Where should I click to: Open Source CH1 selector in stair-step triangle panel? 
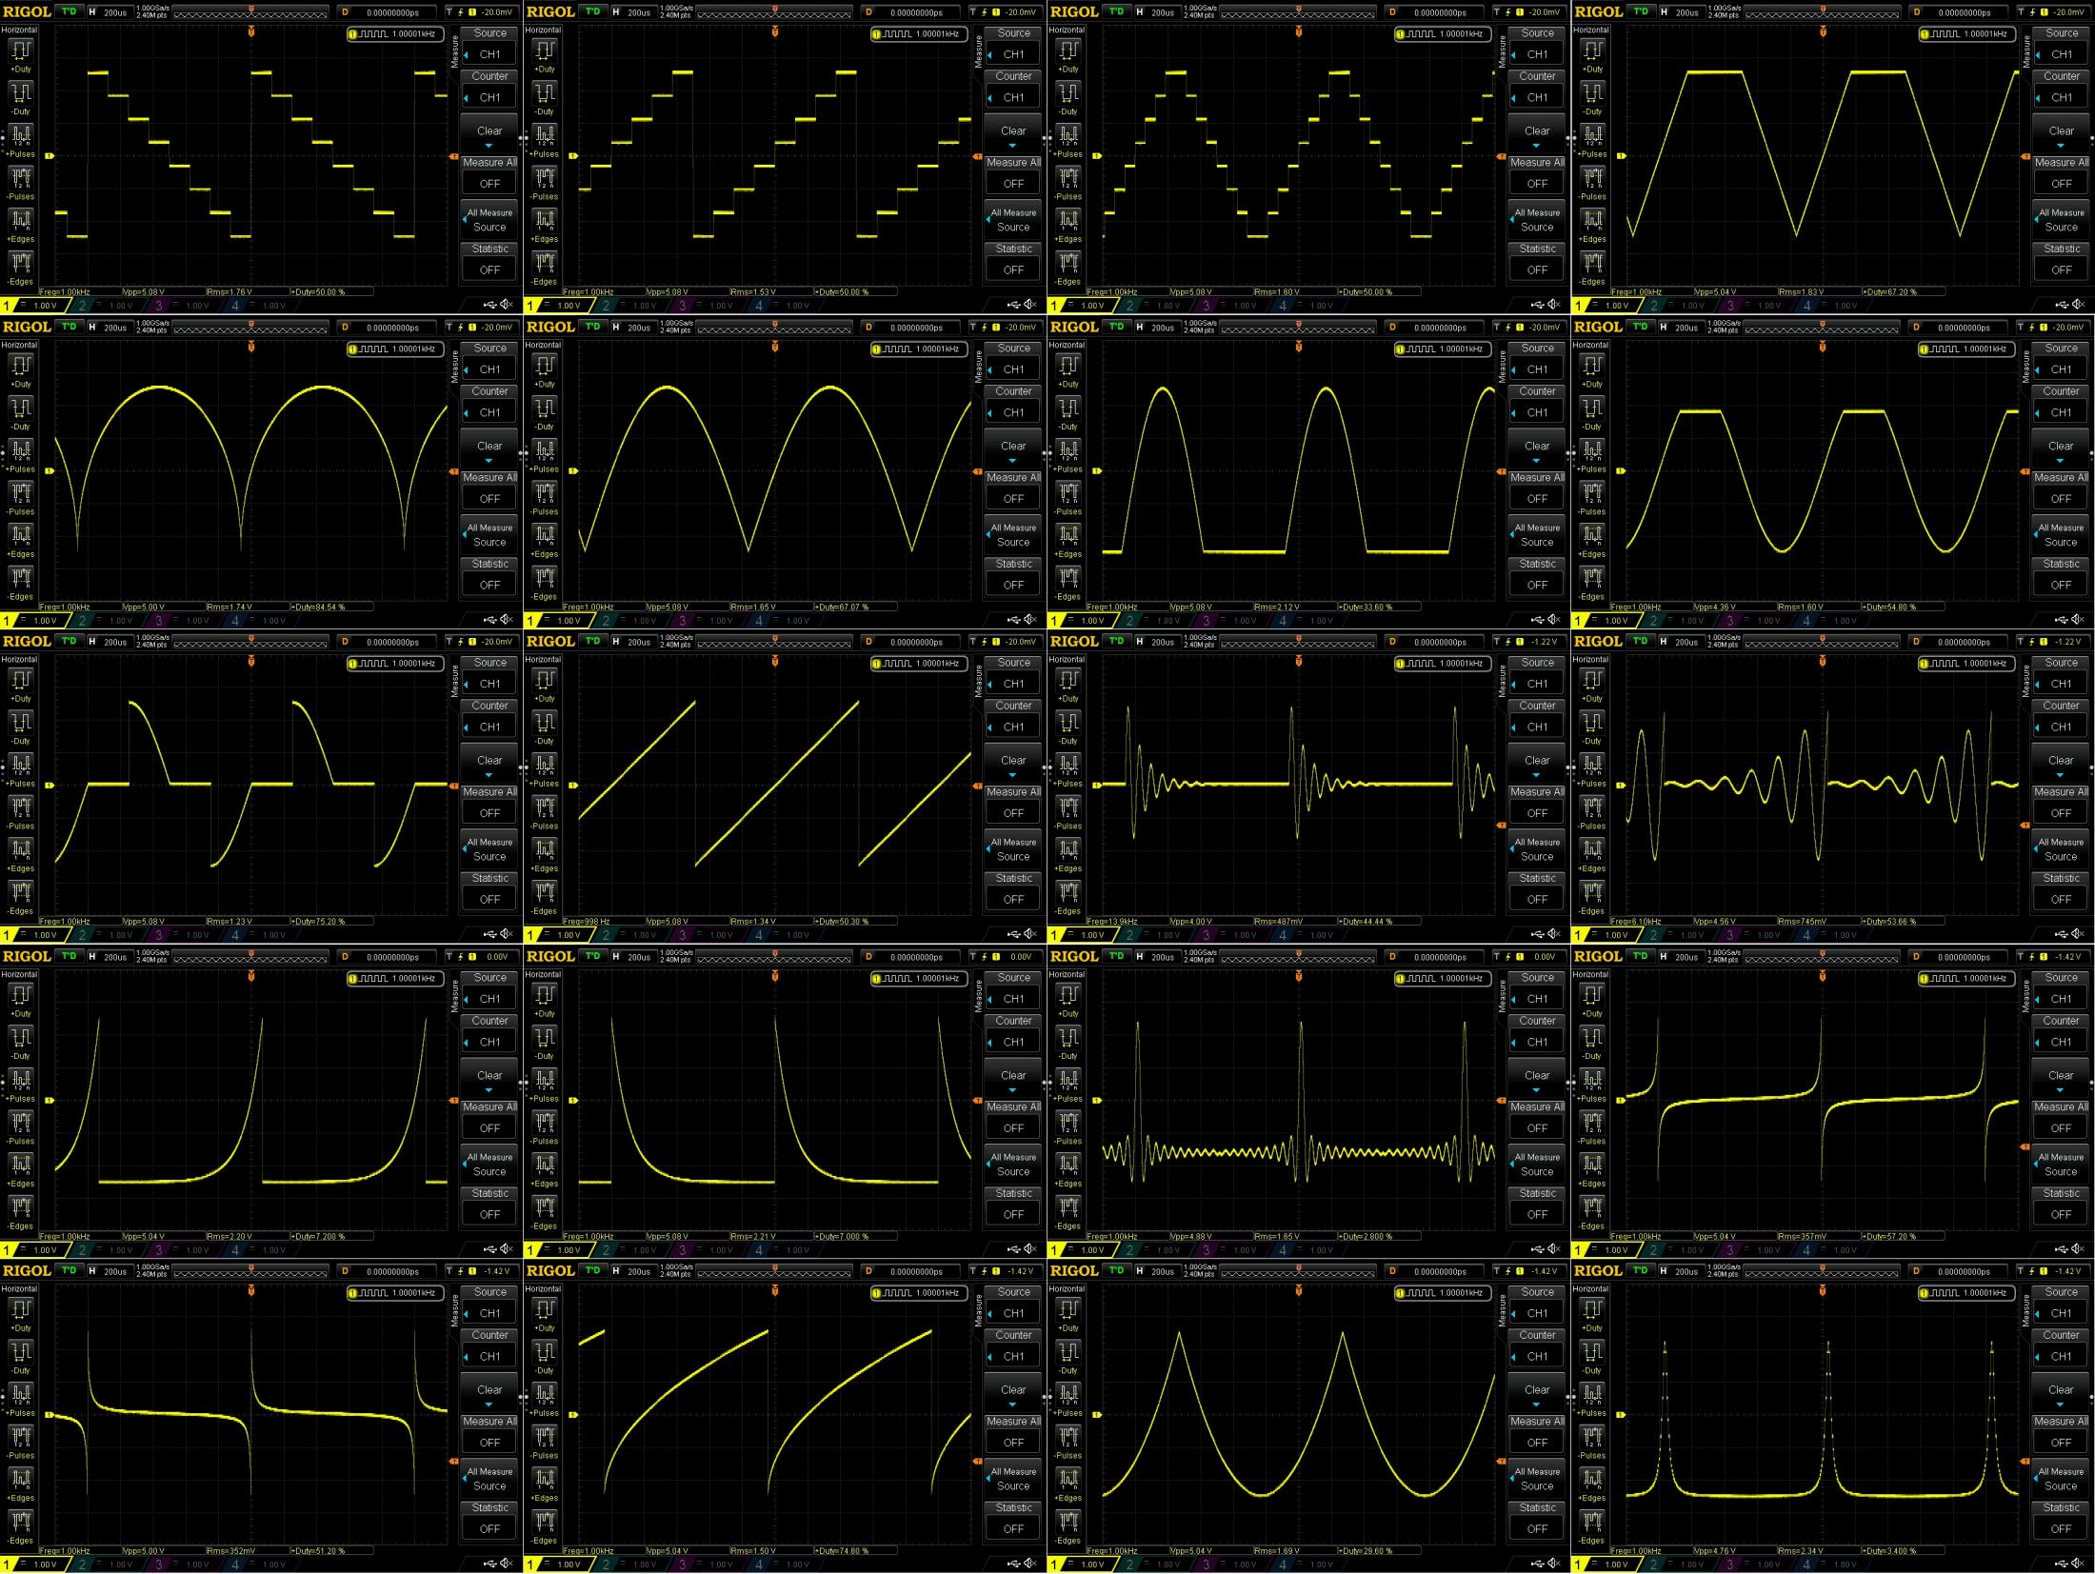[x=1537, y=54]
